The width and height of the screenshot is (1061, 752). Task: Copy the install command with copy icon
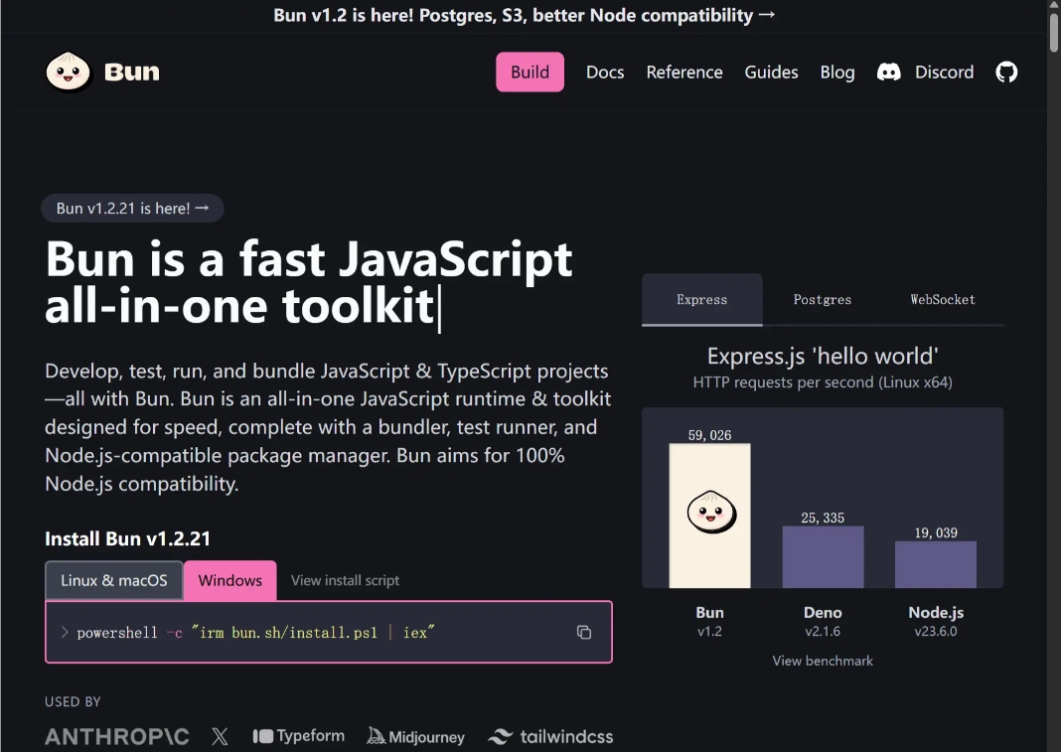pos(584,632)
